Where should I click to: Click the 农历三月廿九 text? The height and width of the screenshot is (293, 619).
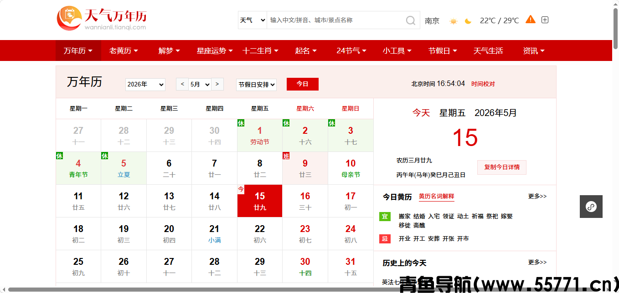[x=414, y=160]
